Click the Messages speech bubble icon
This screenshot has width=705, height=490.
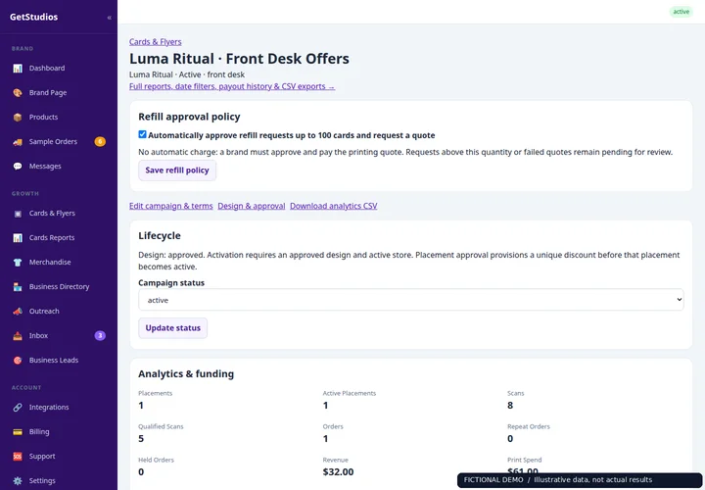click(x=18, y=166)
